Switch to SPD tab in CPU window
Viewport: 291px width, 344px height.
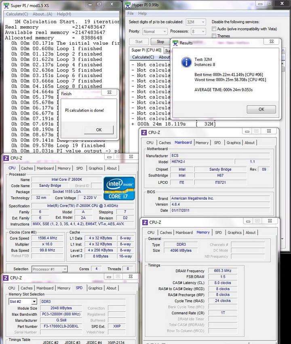pyautogui.click(x=79, y=168)
